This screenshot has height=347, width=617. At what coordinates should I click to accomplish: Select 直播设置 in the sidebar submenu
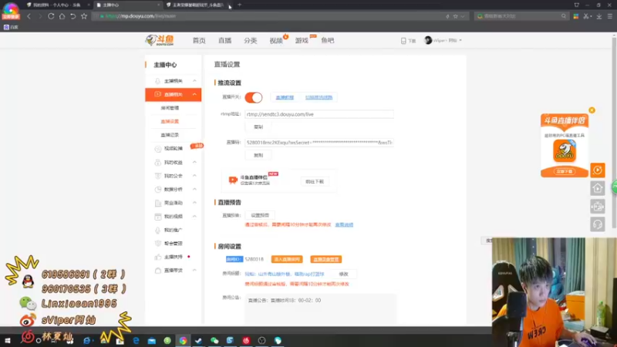pyautogui.click(x=170, y=122)
